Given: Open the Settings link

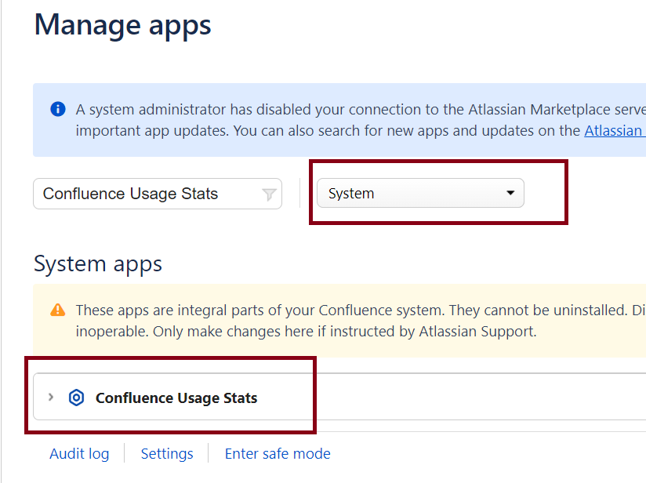Looking at the screenshot, I should [x=167, y=454].
